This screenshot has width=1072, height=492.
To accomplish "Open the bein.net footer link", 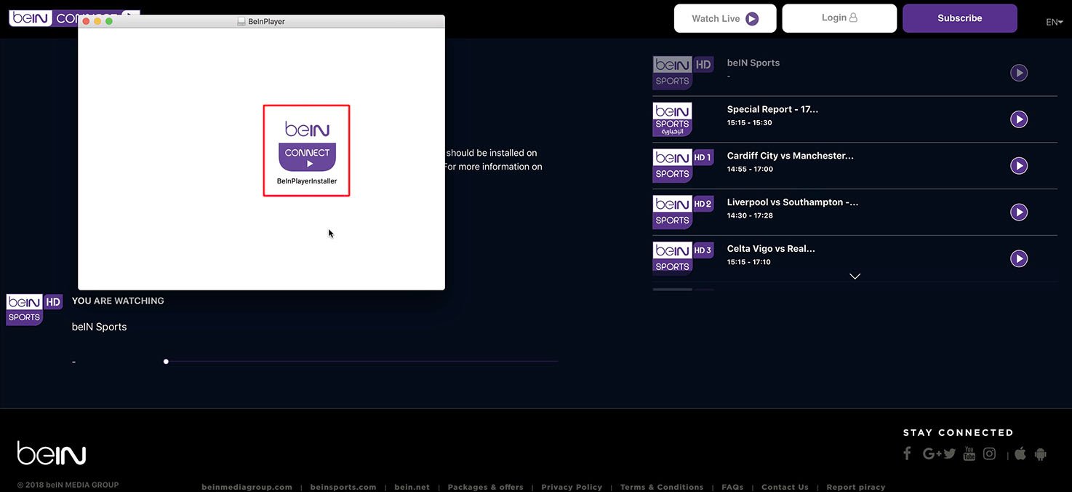I will point(412,487).
